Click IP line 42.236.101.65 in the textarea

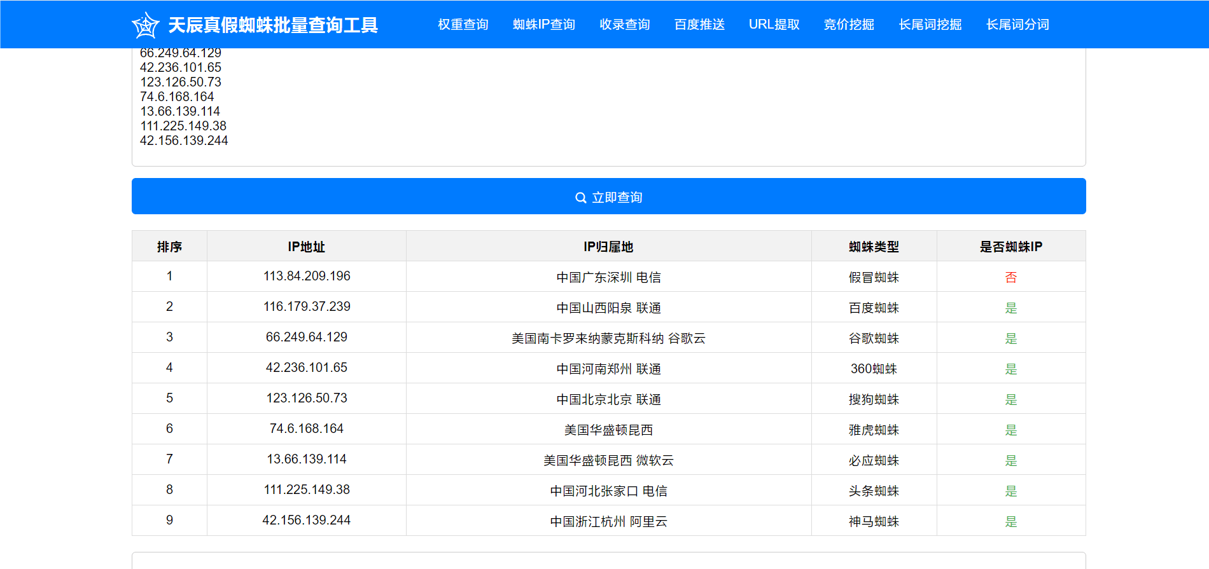181,67
